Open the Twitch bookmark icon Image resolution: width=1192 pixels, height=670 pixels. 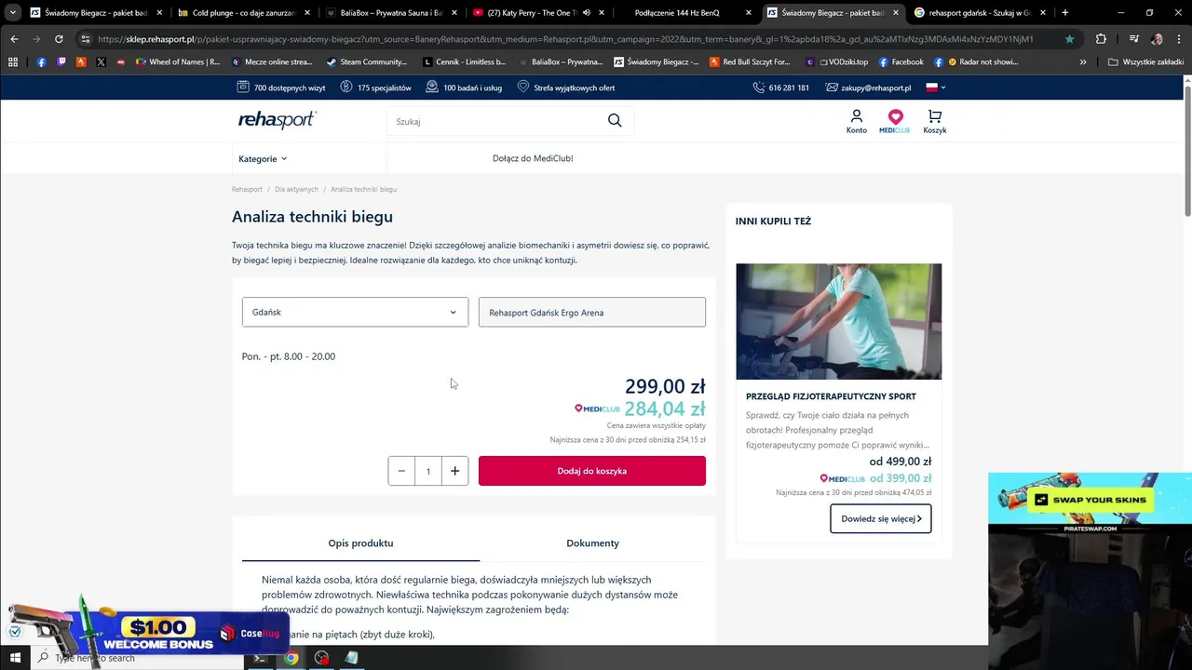pos(61,61)
